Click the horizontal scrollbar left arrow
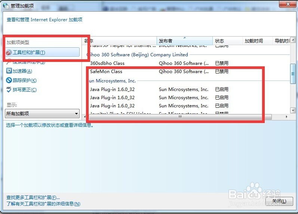Viewport: 298px width, 214px height. click(x=85, y=117)
